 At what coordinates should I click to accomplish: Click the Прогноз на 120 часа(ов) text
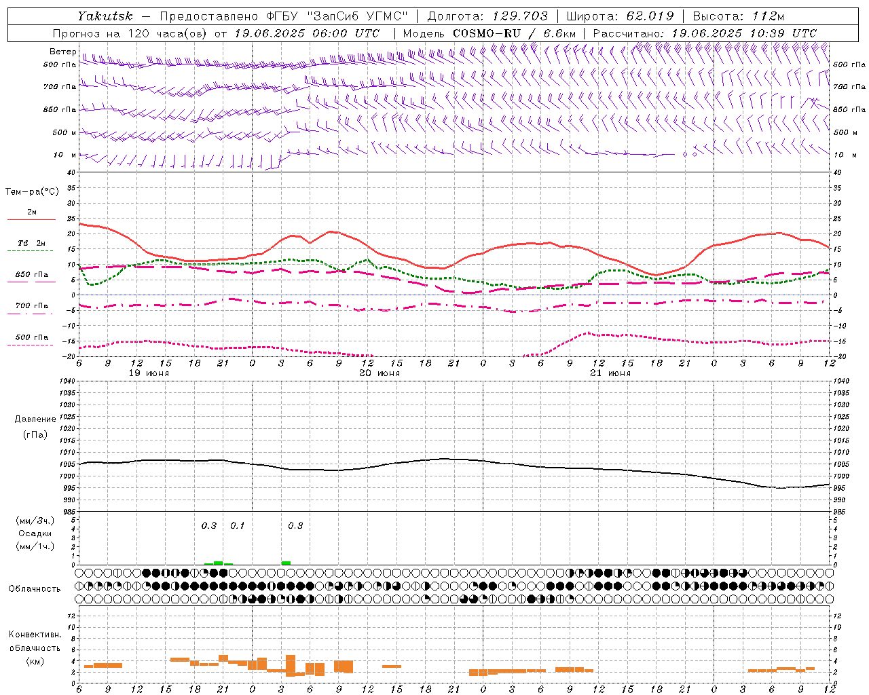[131, 33]
